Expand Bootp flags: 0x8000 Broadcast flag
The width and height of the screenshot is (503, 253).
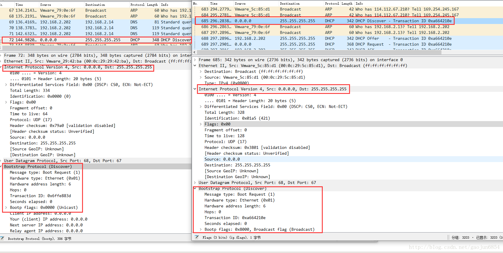pos(201,229)
